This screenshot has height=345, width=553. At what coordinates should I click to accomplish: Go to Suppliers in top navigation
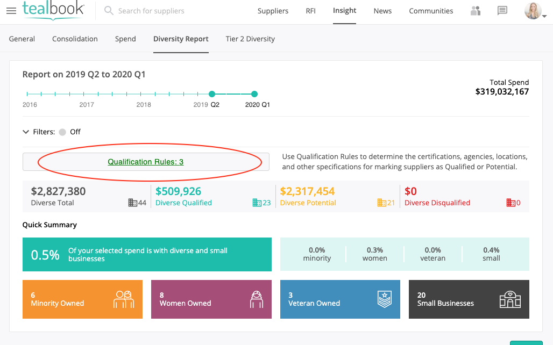click(x=273, y=11)
